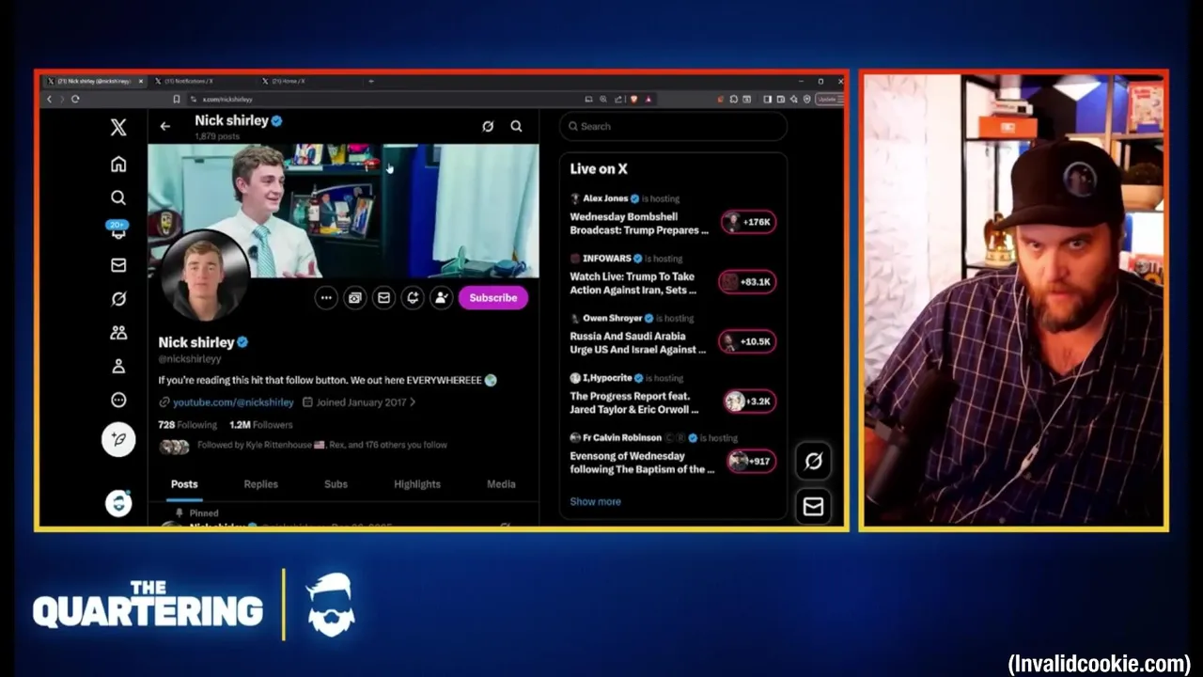Open Communities icon in sidebar

[118, 333]
